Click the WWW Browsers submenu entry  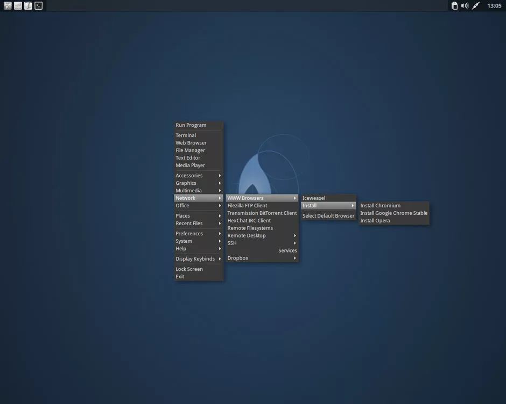262,198
